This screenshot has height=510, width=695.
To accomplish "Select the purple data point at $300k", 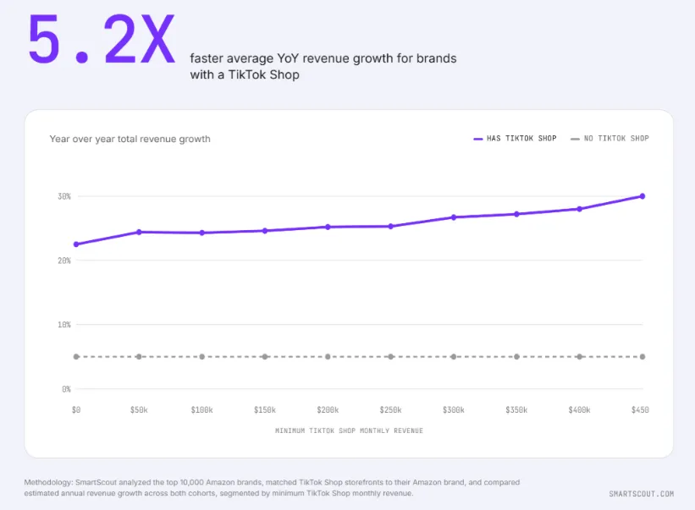I will (x=454, y=217).
